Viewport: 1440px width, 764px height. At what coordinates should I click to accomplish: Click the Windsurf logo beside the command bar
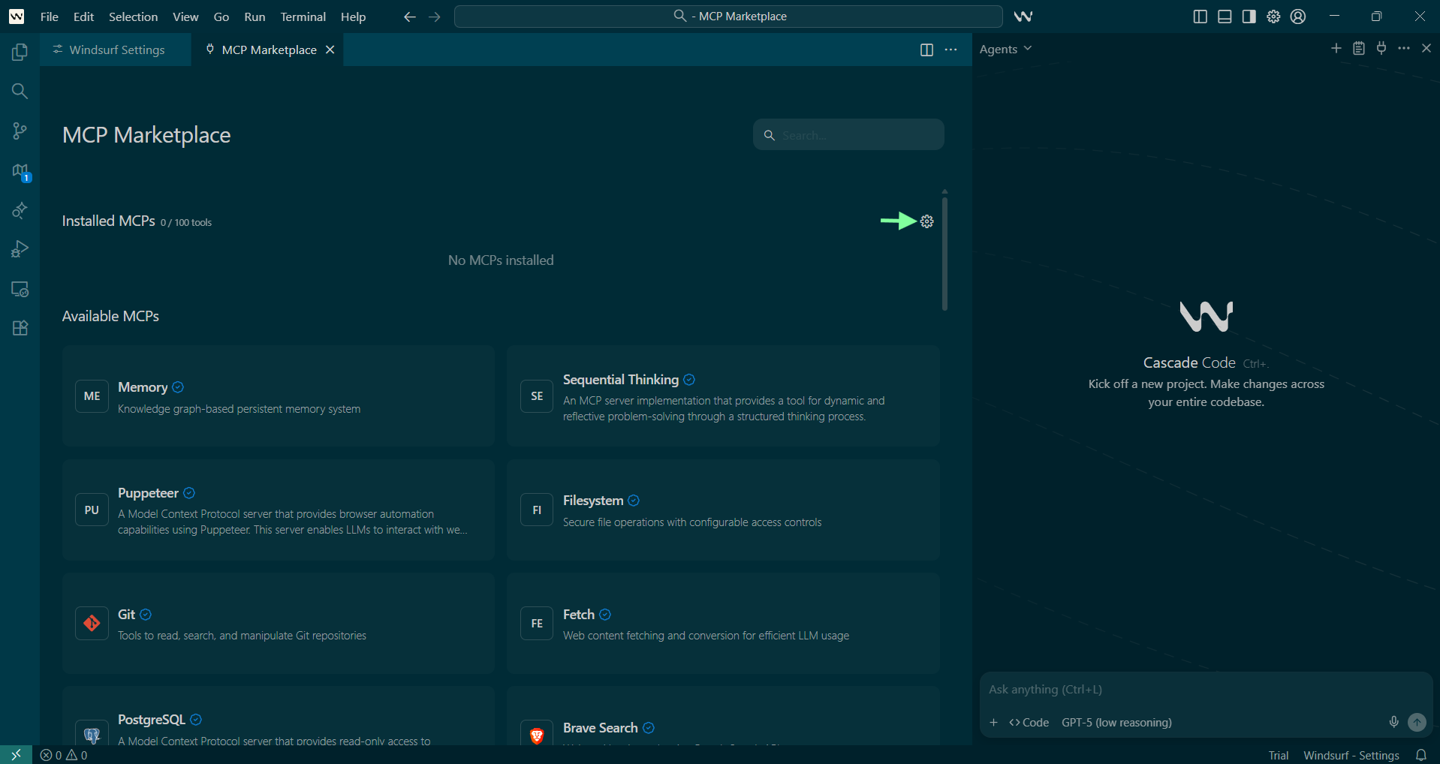(1023, 17)
